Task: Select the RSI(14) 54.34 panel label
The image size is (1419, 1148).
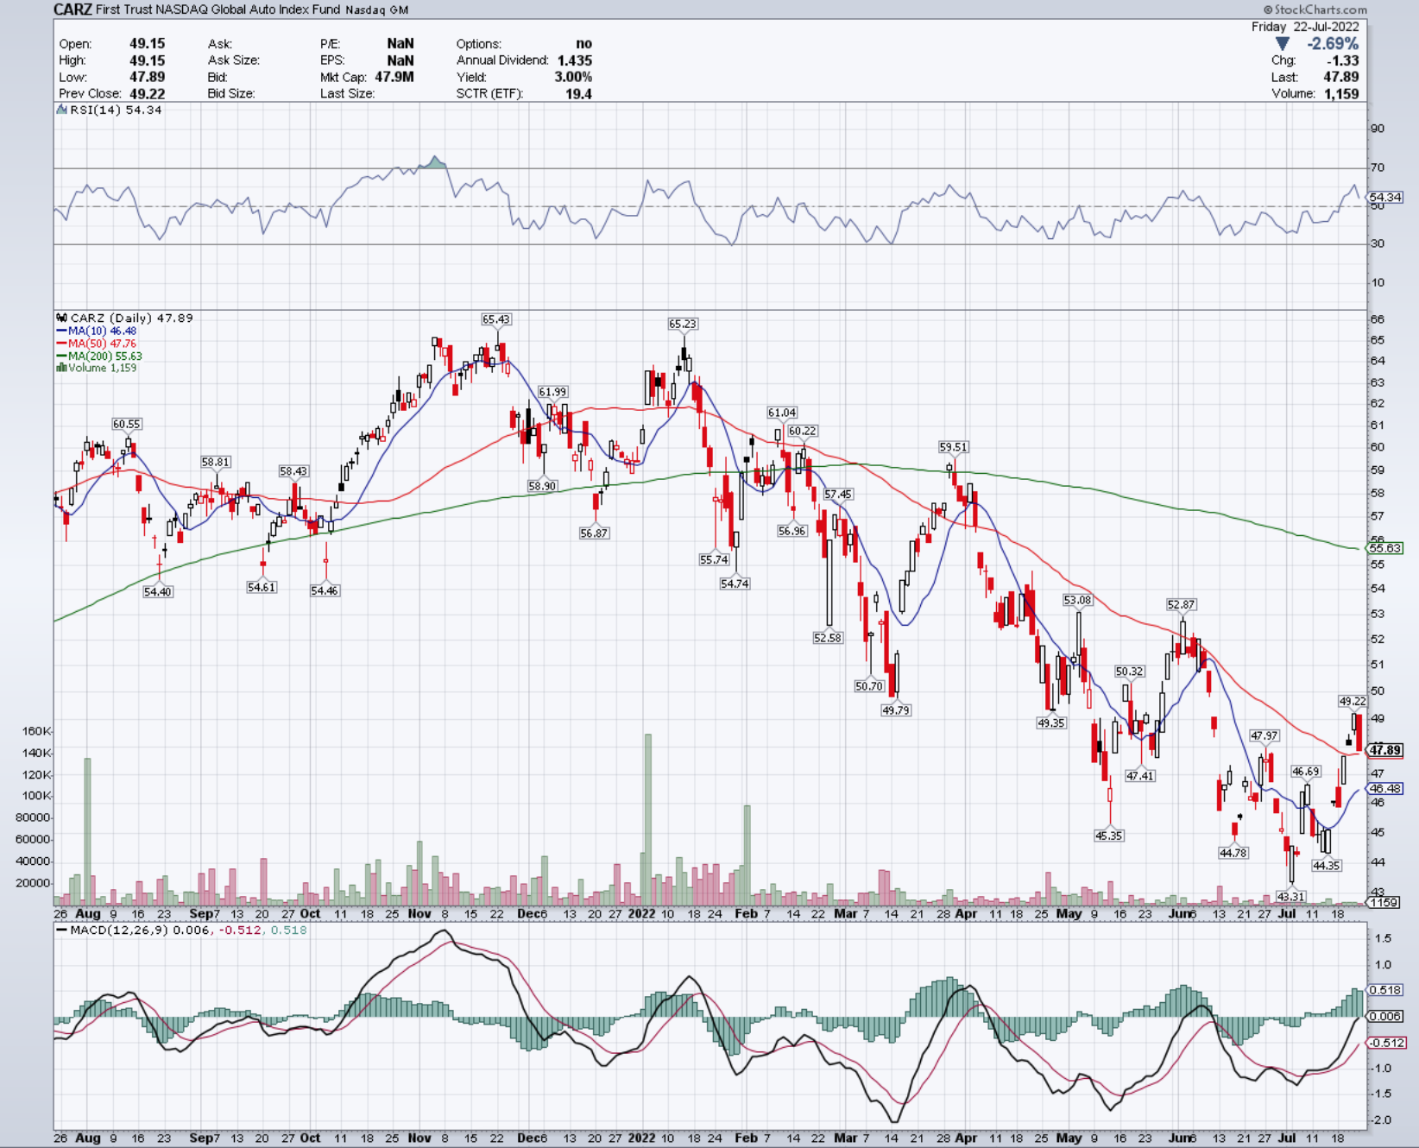Action: tap(116, 110)
